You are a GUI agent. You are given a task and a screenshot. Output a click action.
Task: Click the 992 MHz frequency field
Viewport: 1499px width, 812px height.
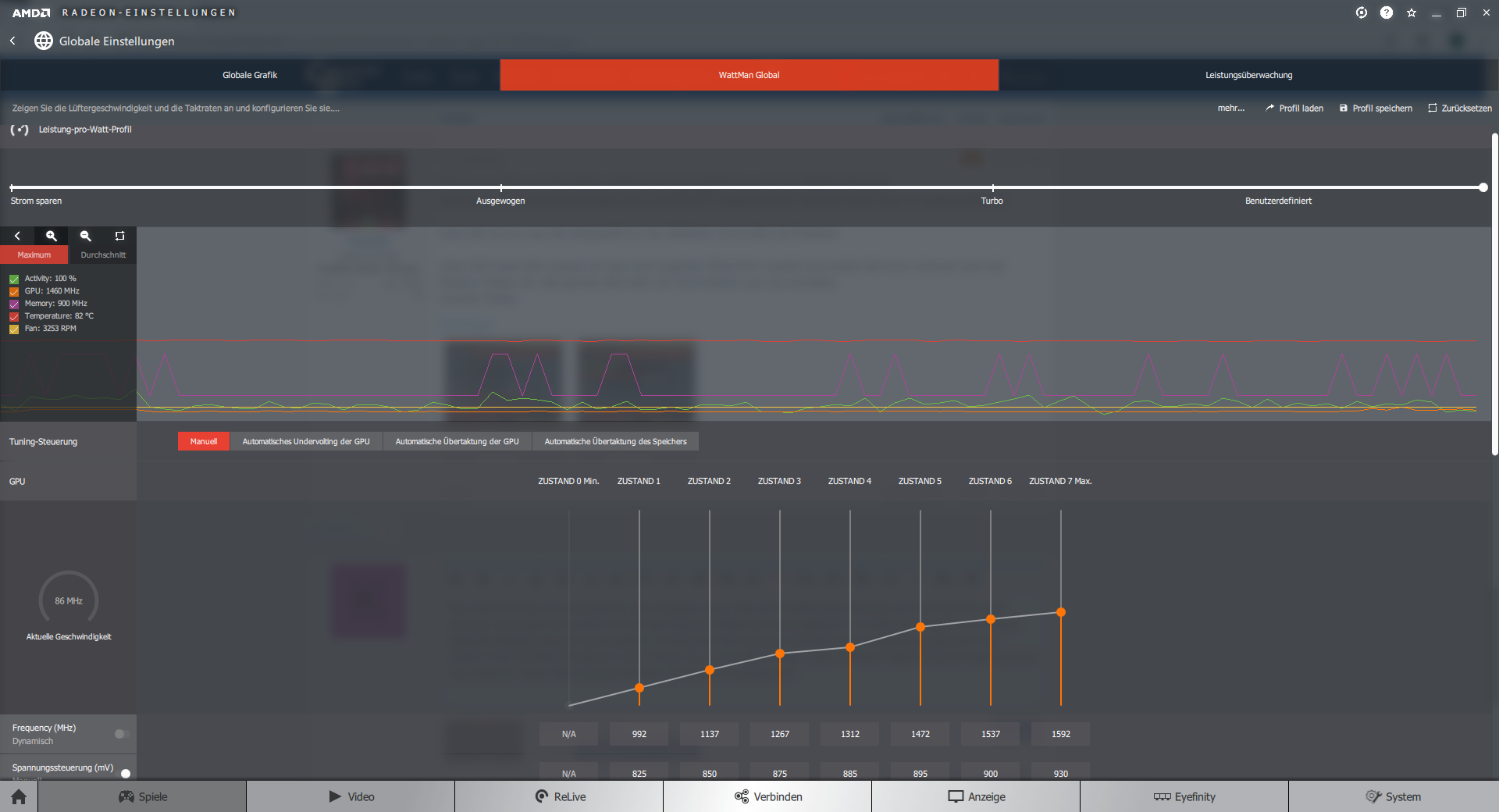pos(639,734)
